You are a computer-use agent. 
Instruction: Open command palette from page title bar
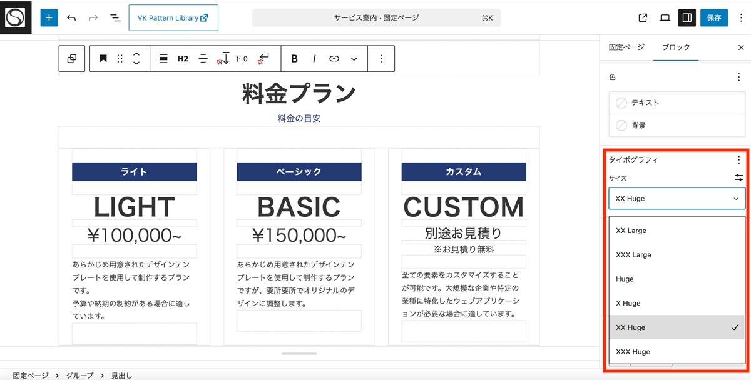click(x=376, y=18)
